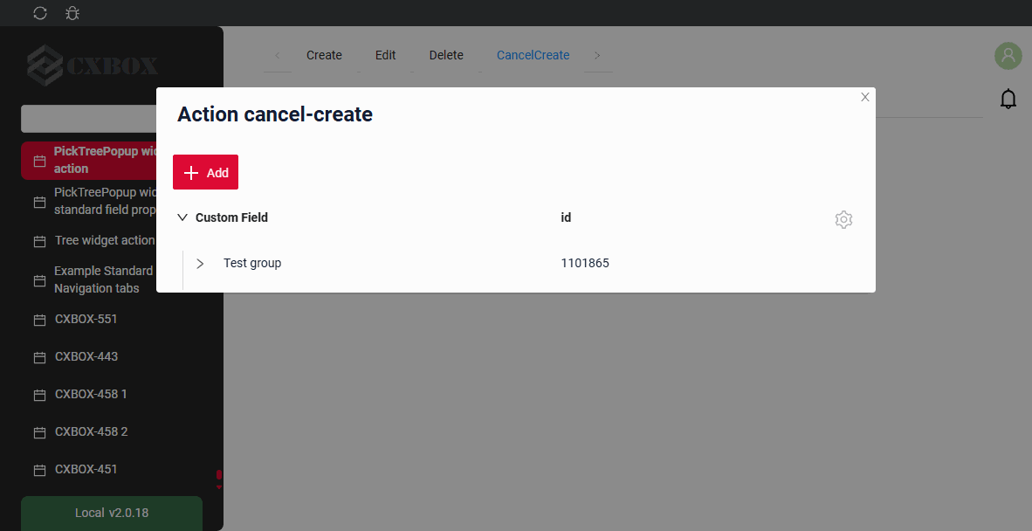Click the sidebar red scroll indicator
This screenshot has height=531, width=1032.
point(219,475)
